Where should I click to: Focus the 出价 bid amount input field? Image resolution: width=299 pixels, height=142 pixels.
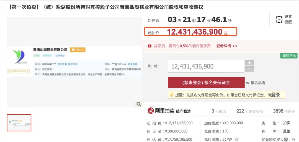tap(206, 66)
